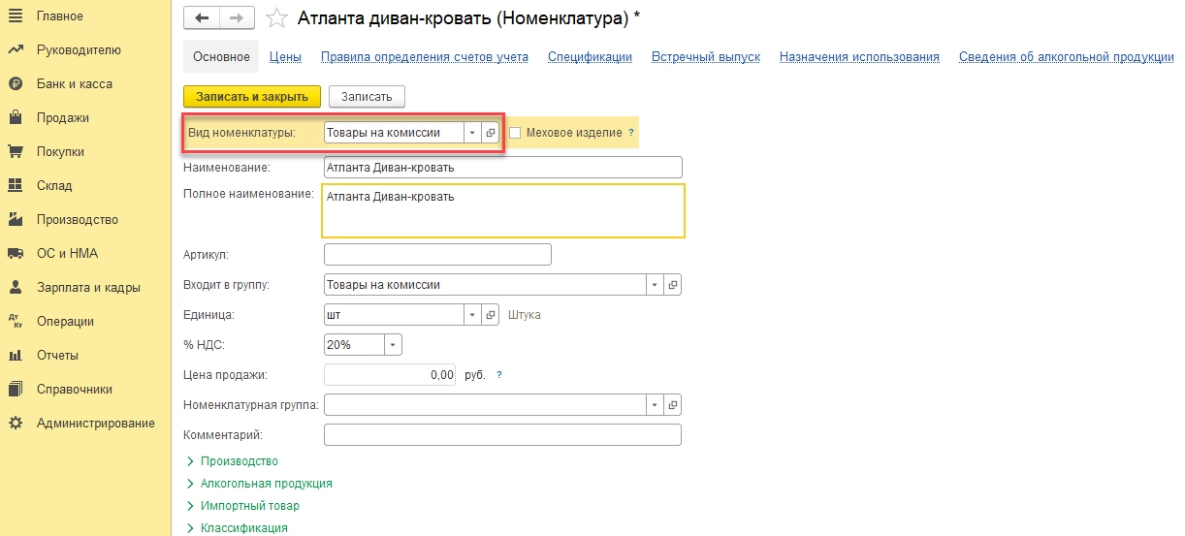The height and width of the screenshot is (536, 1185).
Task: Click the Артикул input field
Action: pos(437,255)
